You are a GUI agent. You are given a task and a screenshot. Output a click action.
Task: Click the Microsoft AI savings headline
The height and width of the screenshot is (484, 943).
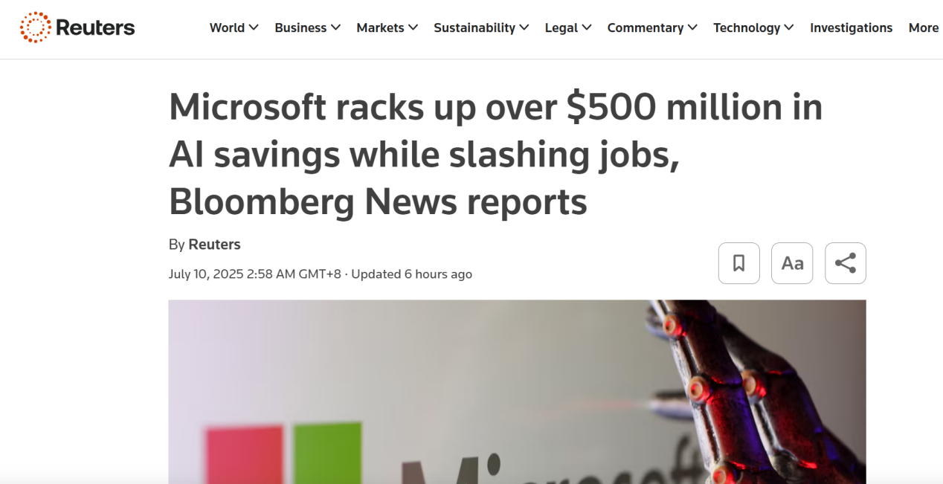[x=495, y=155]
